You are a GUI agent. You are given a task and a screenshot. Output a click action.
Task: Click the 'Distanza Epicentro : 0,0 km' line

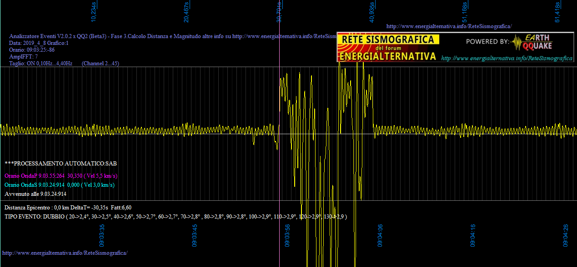(68, 208)
